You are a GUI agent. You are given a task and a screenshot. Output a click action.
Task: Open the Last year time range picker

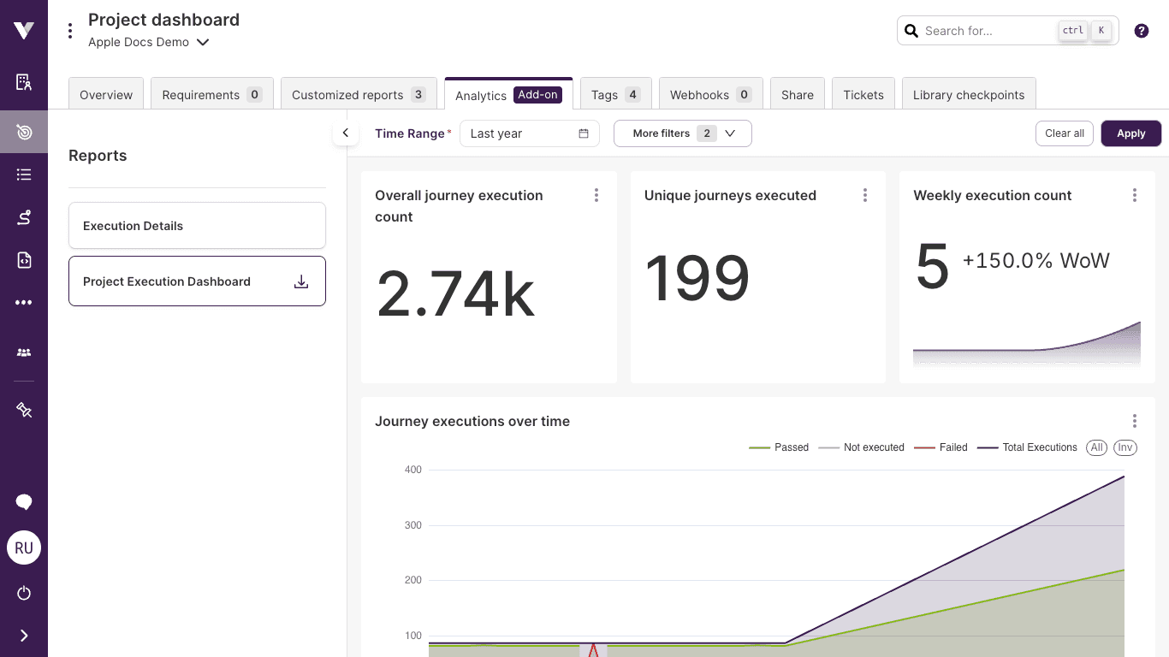tap(529, 133)
